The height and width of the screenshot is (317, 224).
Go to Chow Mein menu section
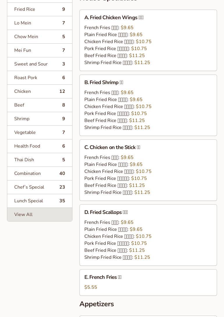coord(40,37)
